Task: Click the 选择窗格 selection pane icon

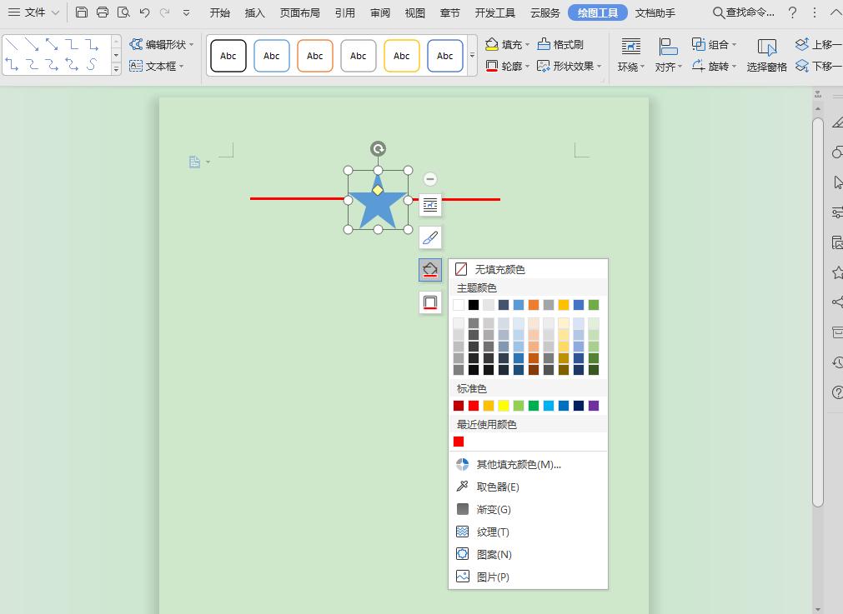Action: 766,54
